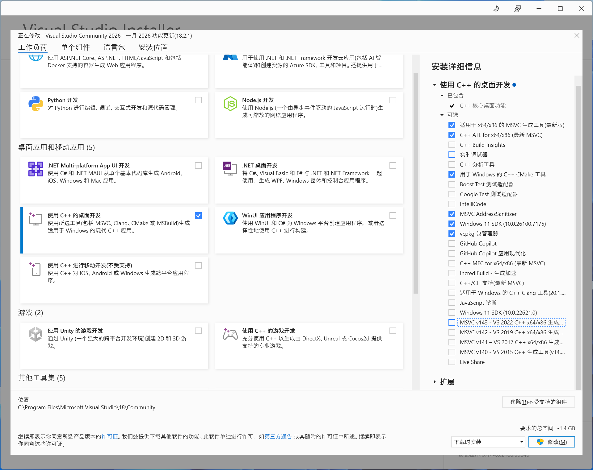Viewport: 593px width, 470px height.
Task: Click the 移除不受支持的组件 button
Action: (x=538, y=402)
